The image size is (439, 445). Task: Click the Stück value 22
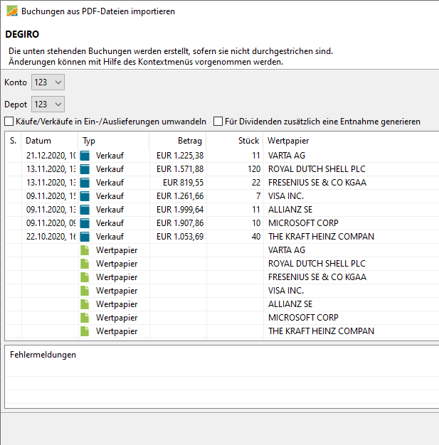256,183
